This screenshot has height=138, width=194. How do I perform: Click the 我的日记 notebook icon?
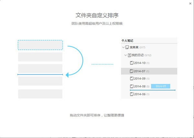click(129, 55)
